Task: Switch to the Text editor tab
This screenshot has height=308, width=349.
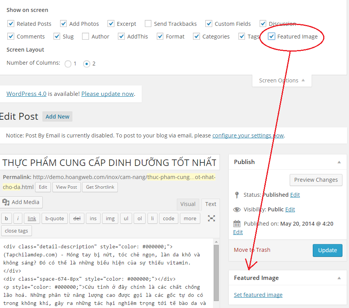Action: tap(210, 204)
